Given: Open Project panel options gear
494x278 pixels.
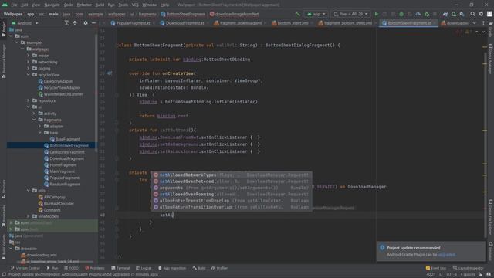Looking at the screenshot, I should [x=86, y=23].
